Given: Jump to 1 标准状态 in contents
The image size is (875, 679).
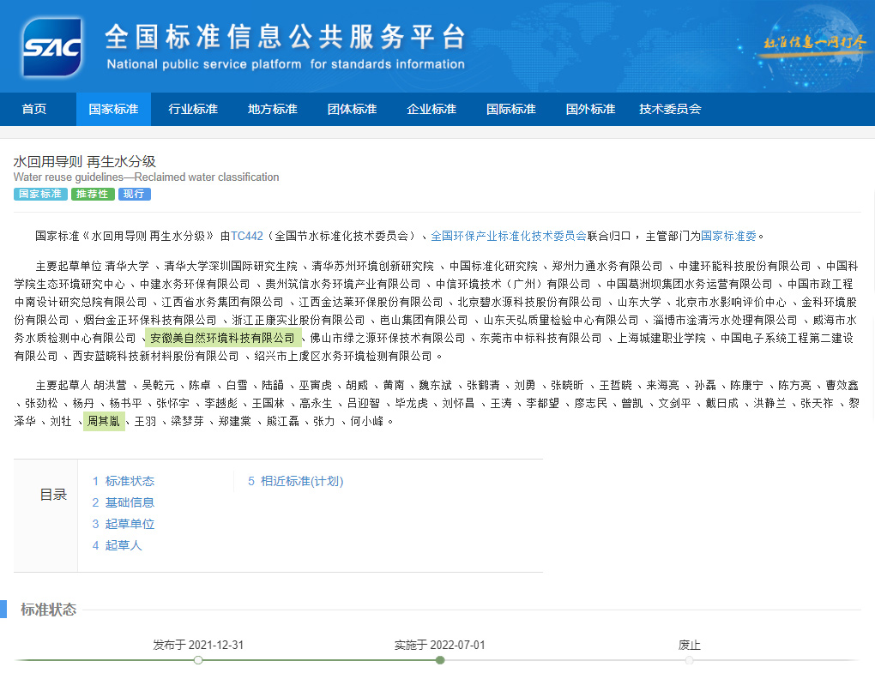Looking at the screenshot, I should pyautogui.click(x=124, y=481).
